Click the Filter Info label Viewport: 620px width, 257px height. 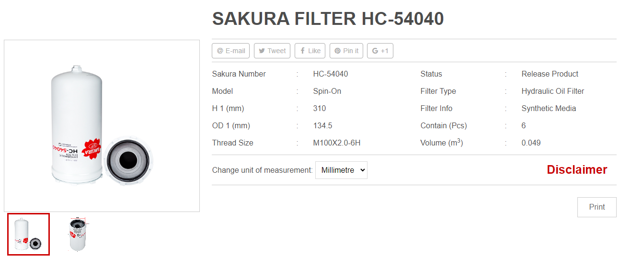pos(436,109)
